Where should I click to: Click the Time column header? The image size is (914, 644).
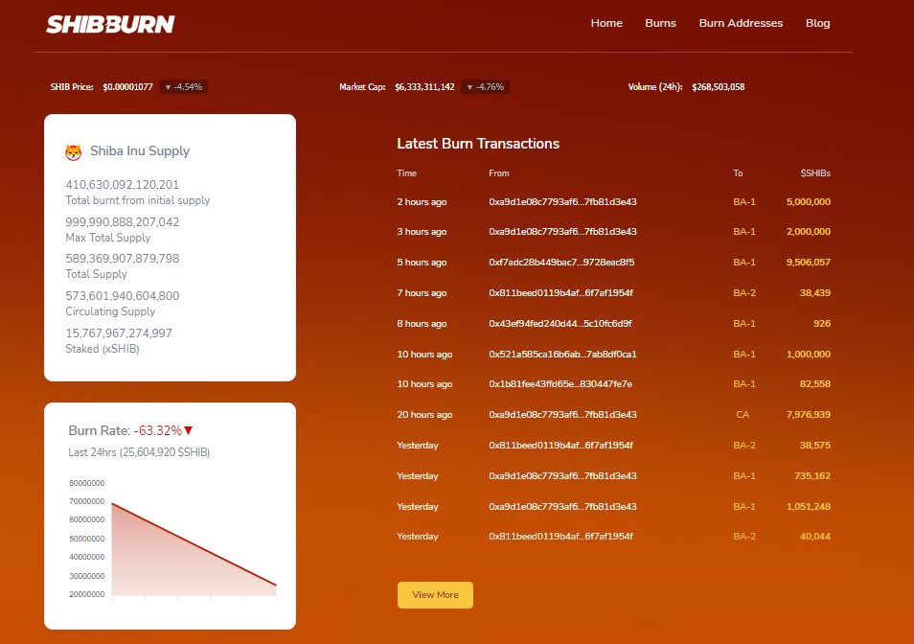(406, 173)
